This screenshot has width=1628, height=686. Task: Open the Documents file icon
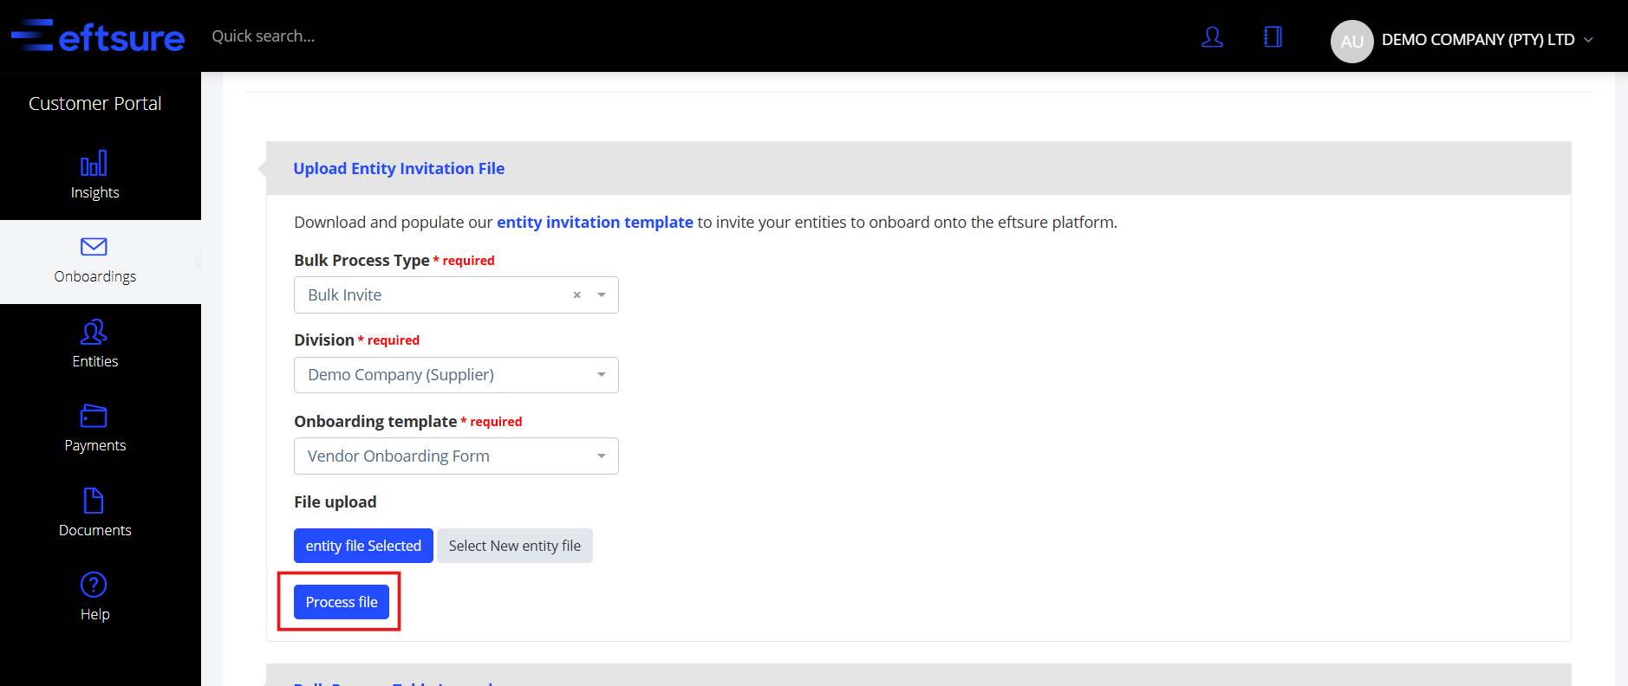click(94, 501)
